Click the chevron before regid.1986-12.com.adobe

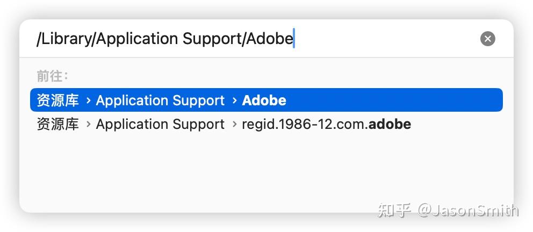coord(234,125)
